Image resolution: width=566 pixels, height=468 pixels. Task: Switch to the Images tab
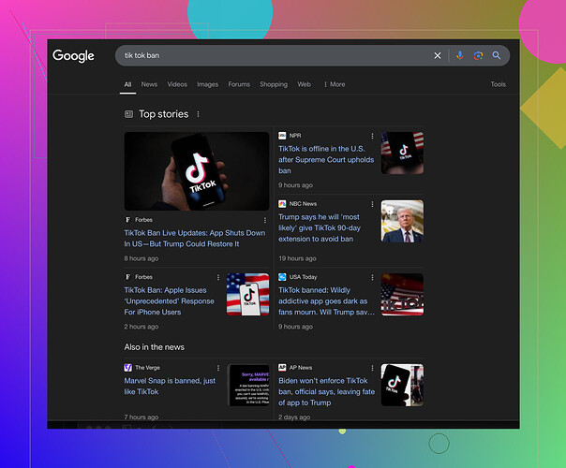[207, 84]
